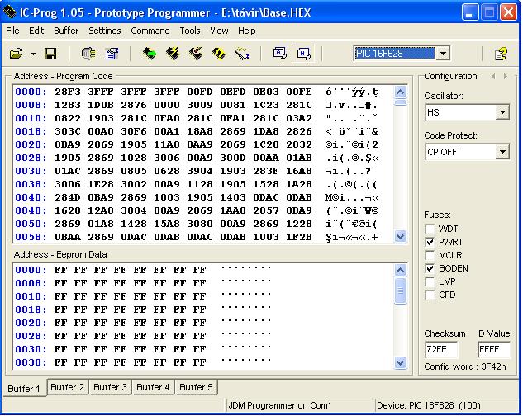
Task: Open the Edit menu
Action: (x=36, y=31)
